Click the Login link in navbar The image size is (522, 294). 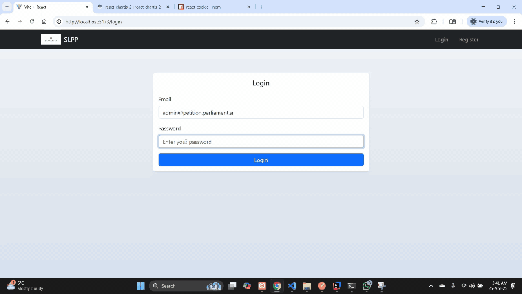pos(441,40)
